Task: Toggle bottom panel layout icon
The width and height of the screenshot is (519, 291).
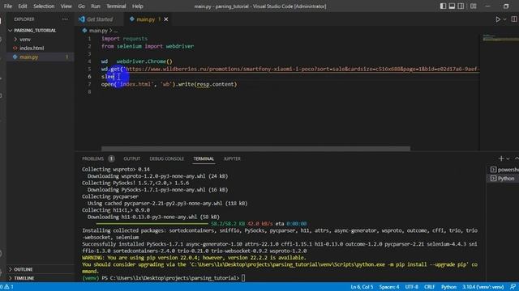Action: (452, 6)
